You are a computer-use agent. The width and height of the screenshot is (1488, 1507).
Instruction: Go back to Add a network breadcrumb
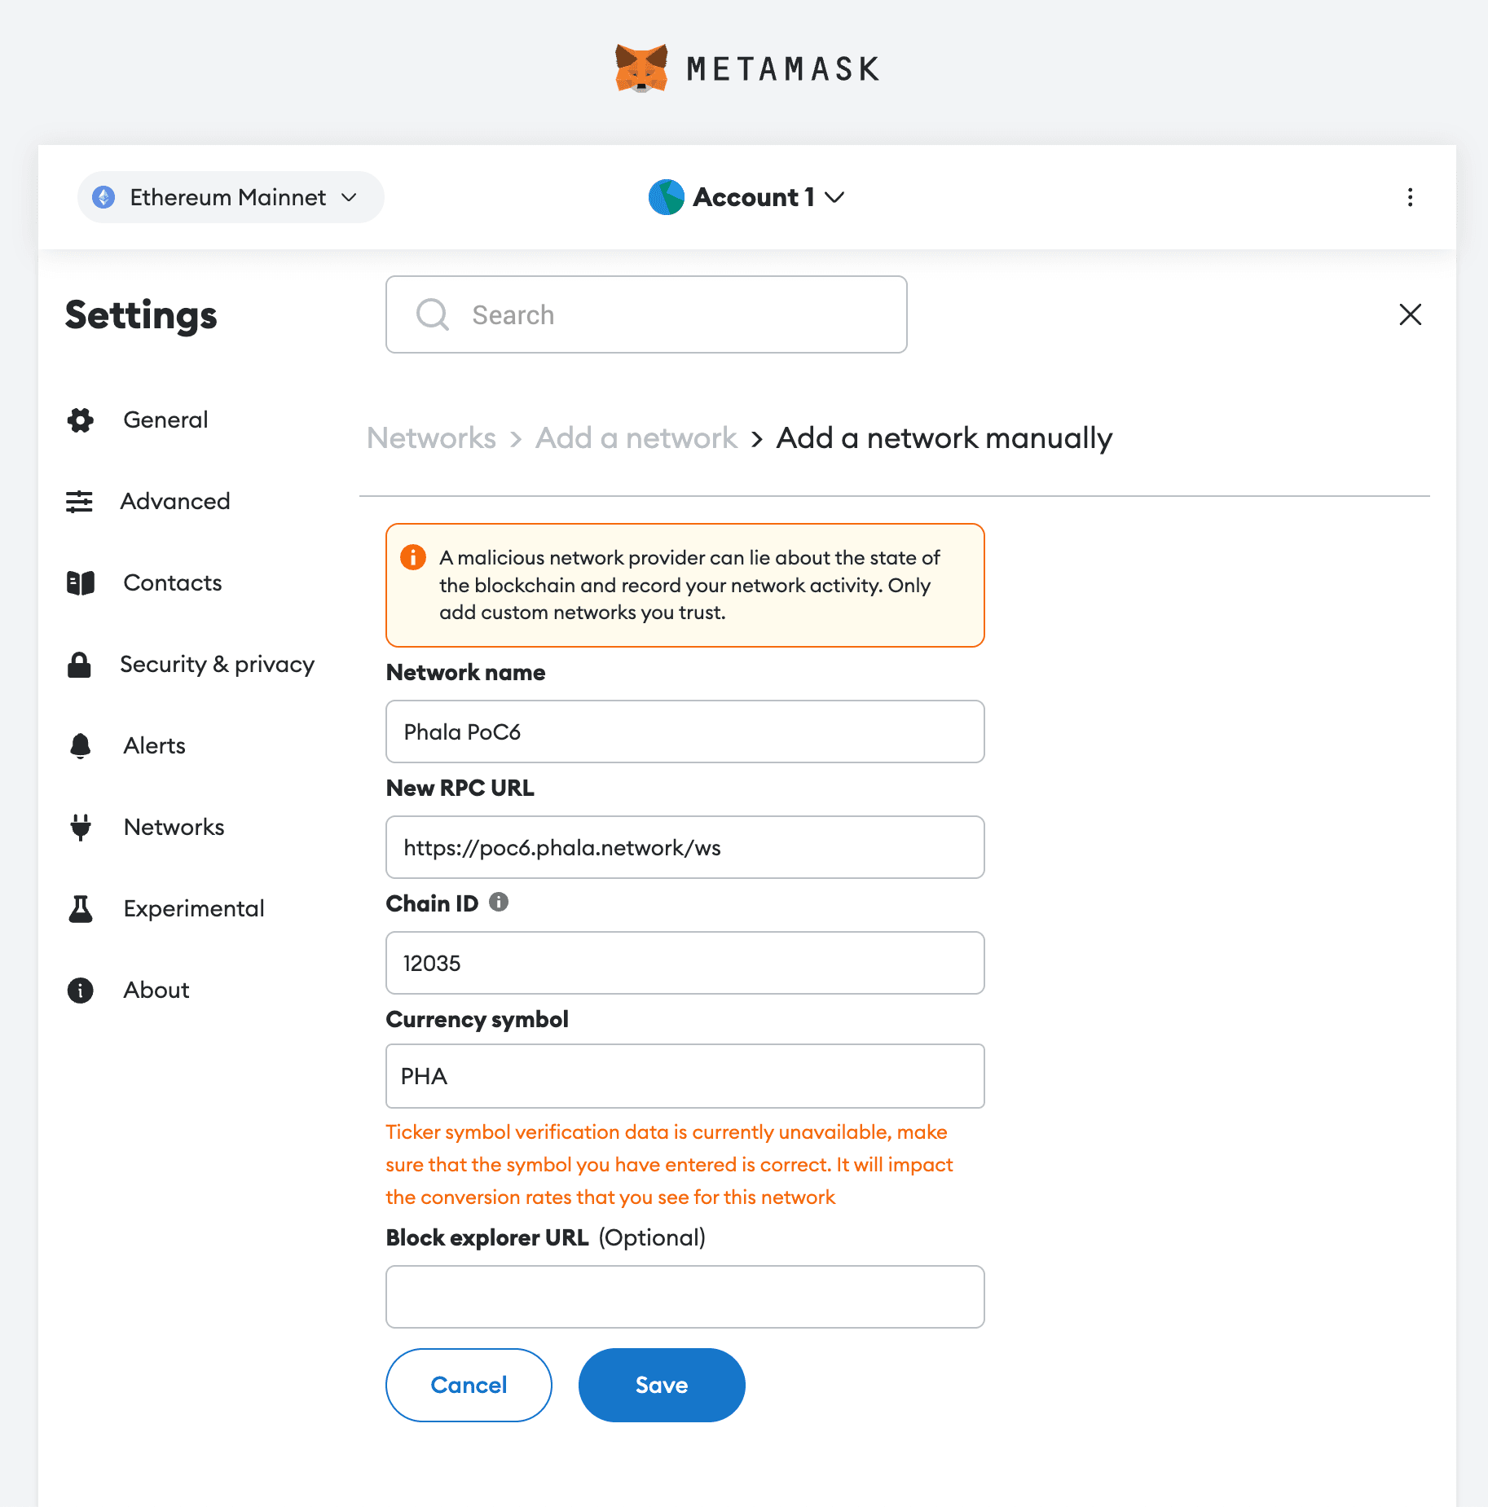click(636, 438)
